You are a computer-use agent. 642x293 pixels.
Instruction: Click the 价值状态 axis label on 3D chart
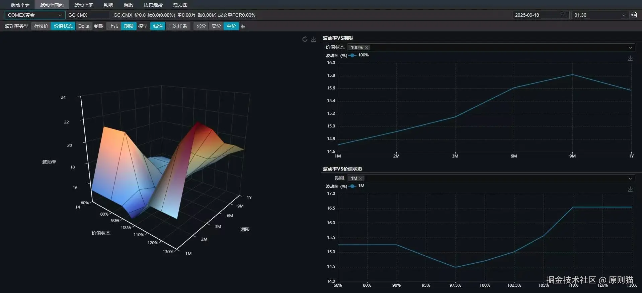click(101, 233)
